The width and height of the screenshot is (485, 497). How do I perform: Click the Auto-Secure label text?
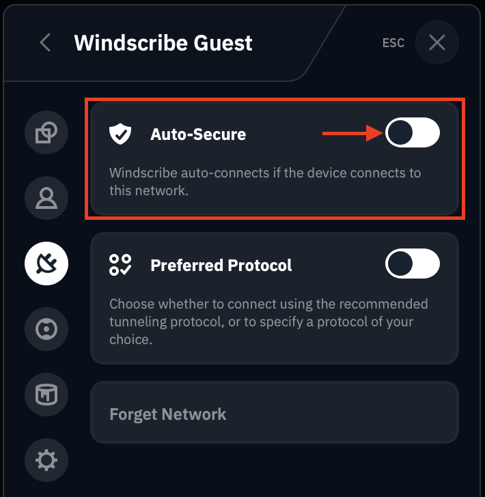pos(198,134)
